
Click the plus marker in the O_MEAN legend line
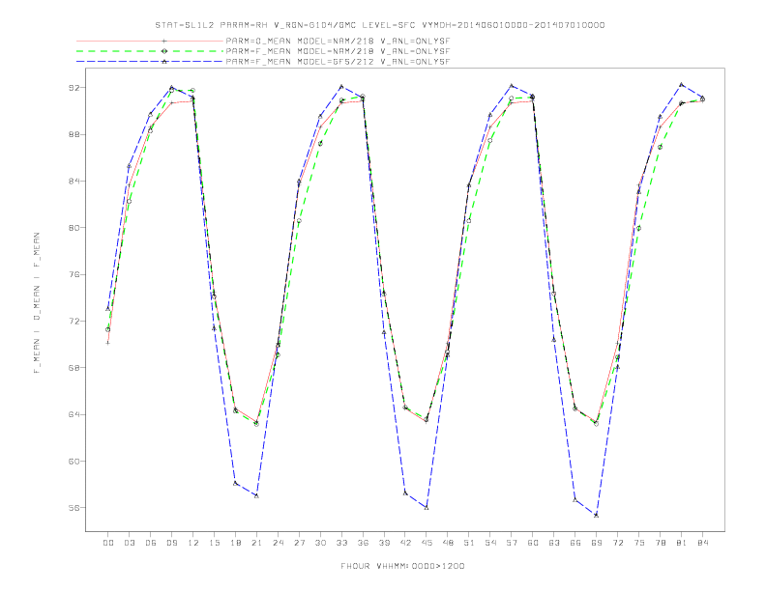tap(164, 41)
